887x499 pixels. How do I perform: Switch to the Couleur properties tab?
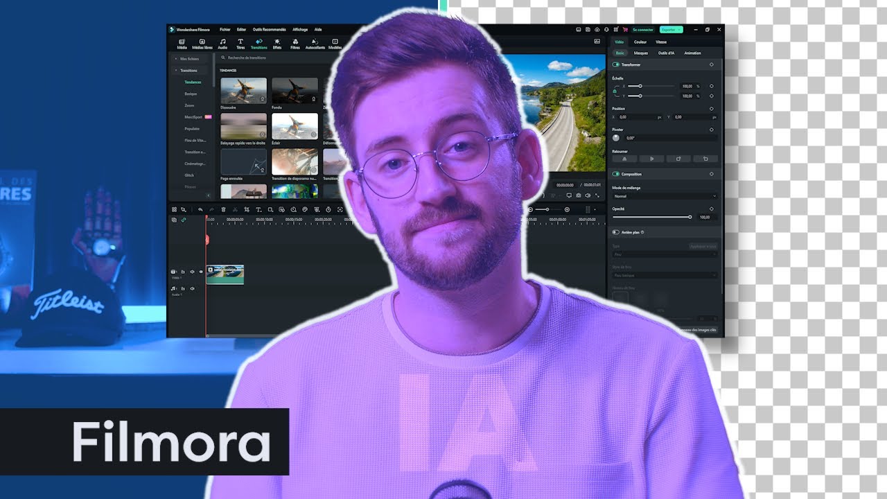640,42
